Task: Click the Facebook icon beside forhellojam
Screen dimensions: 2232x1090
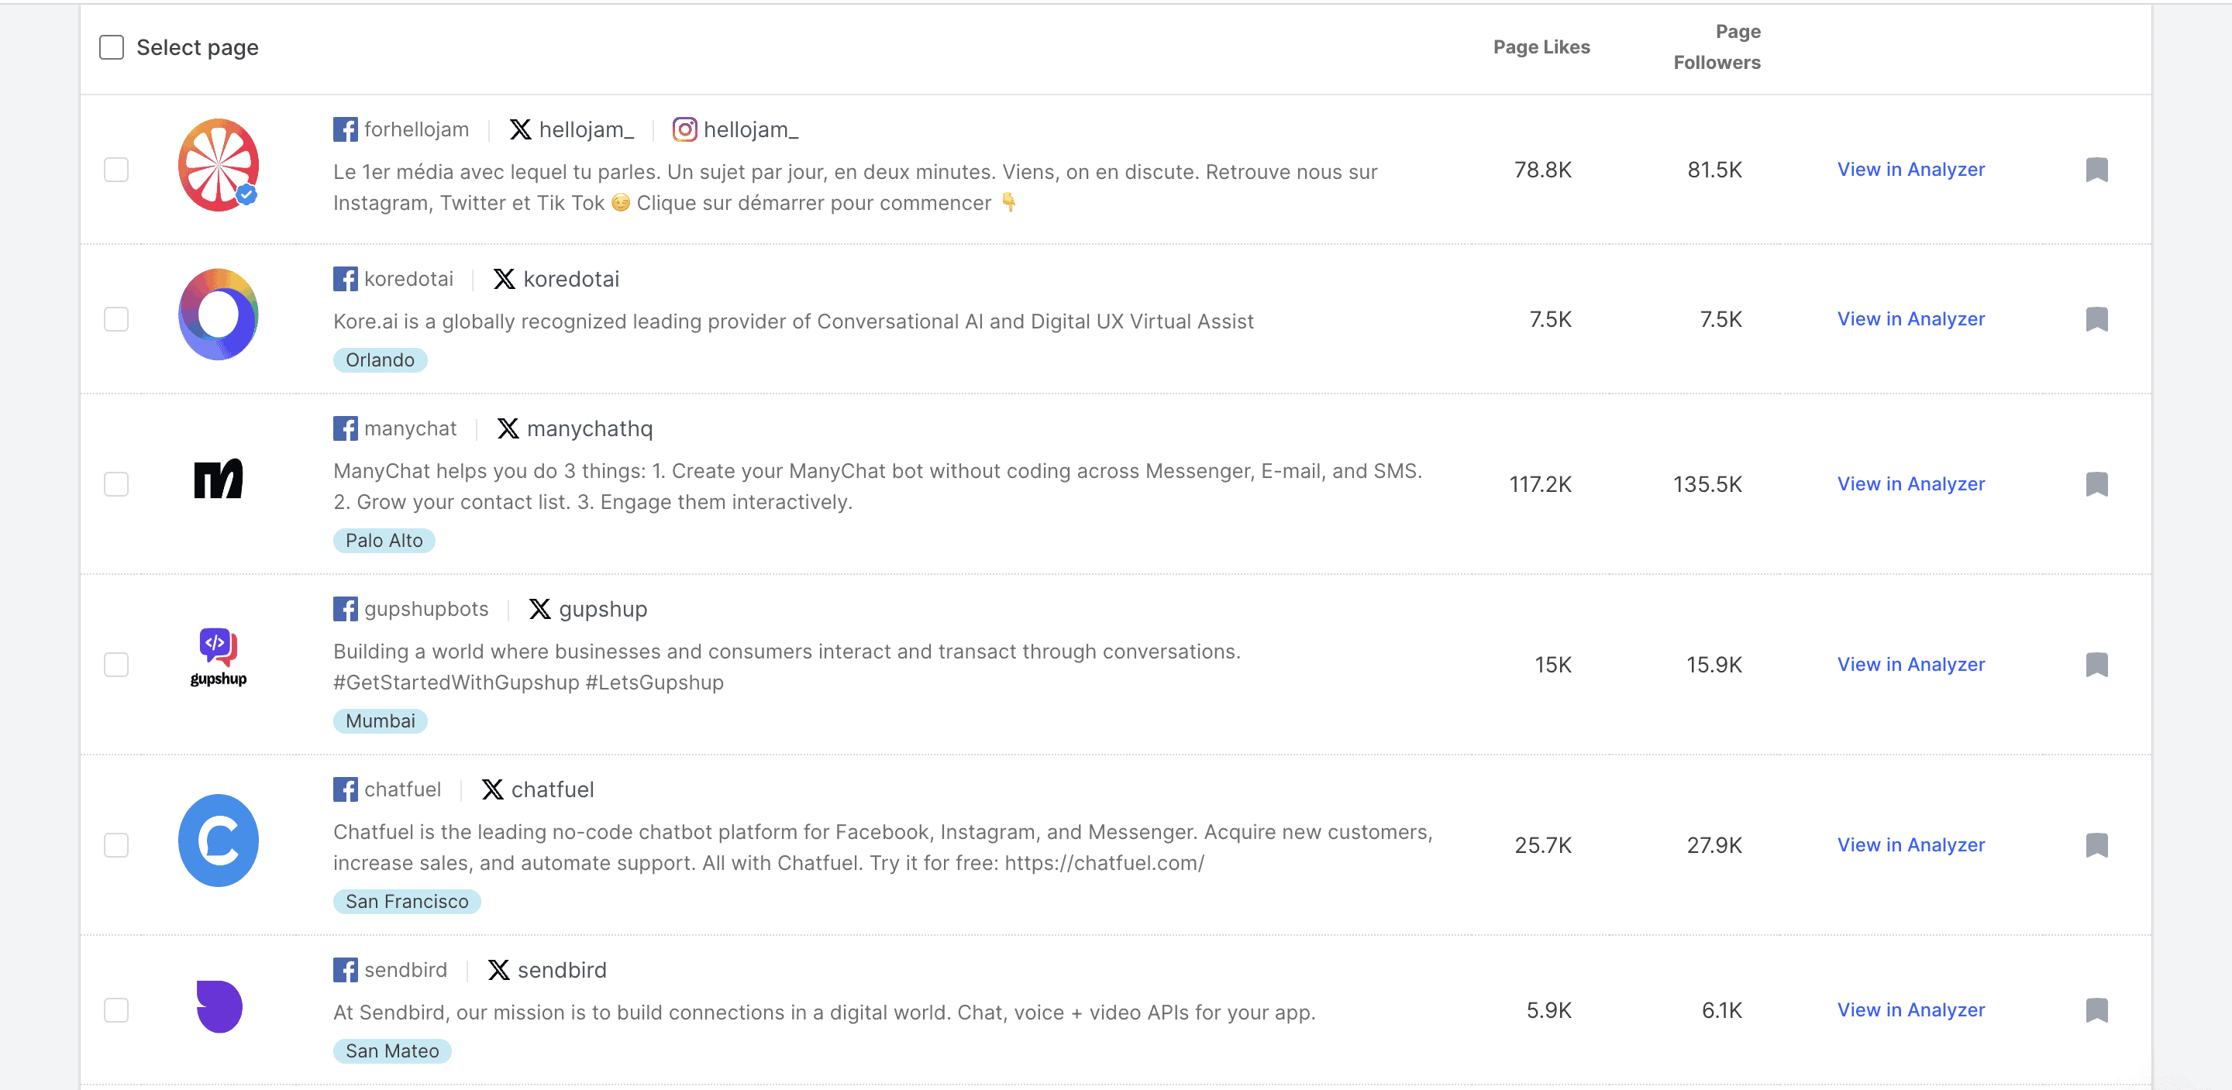Action: pos(346,129)
